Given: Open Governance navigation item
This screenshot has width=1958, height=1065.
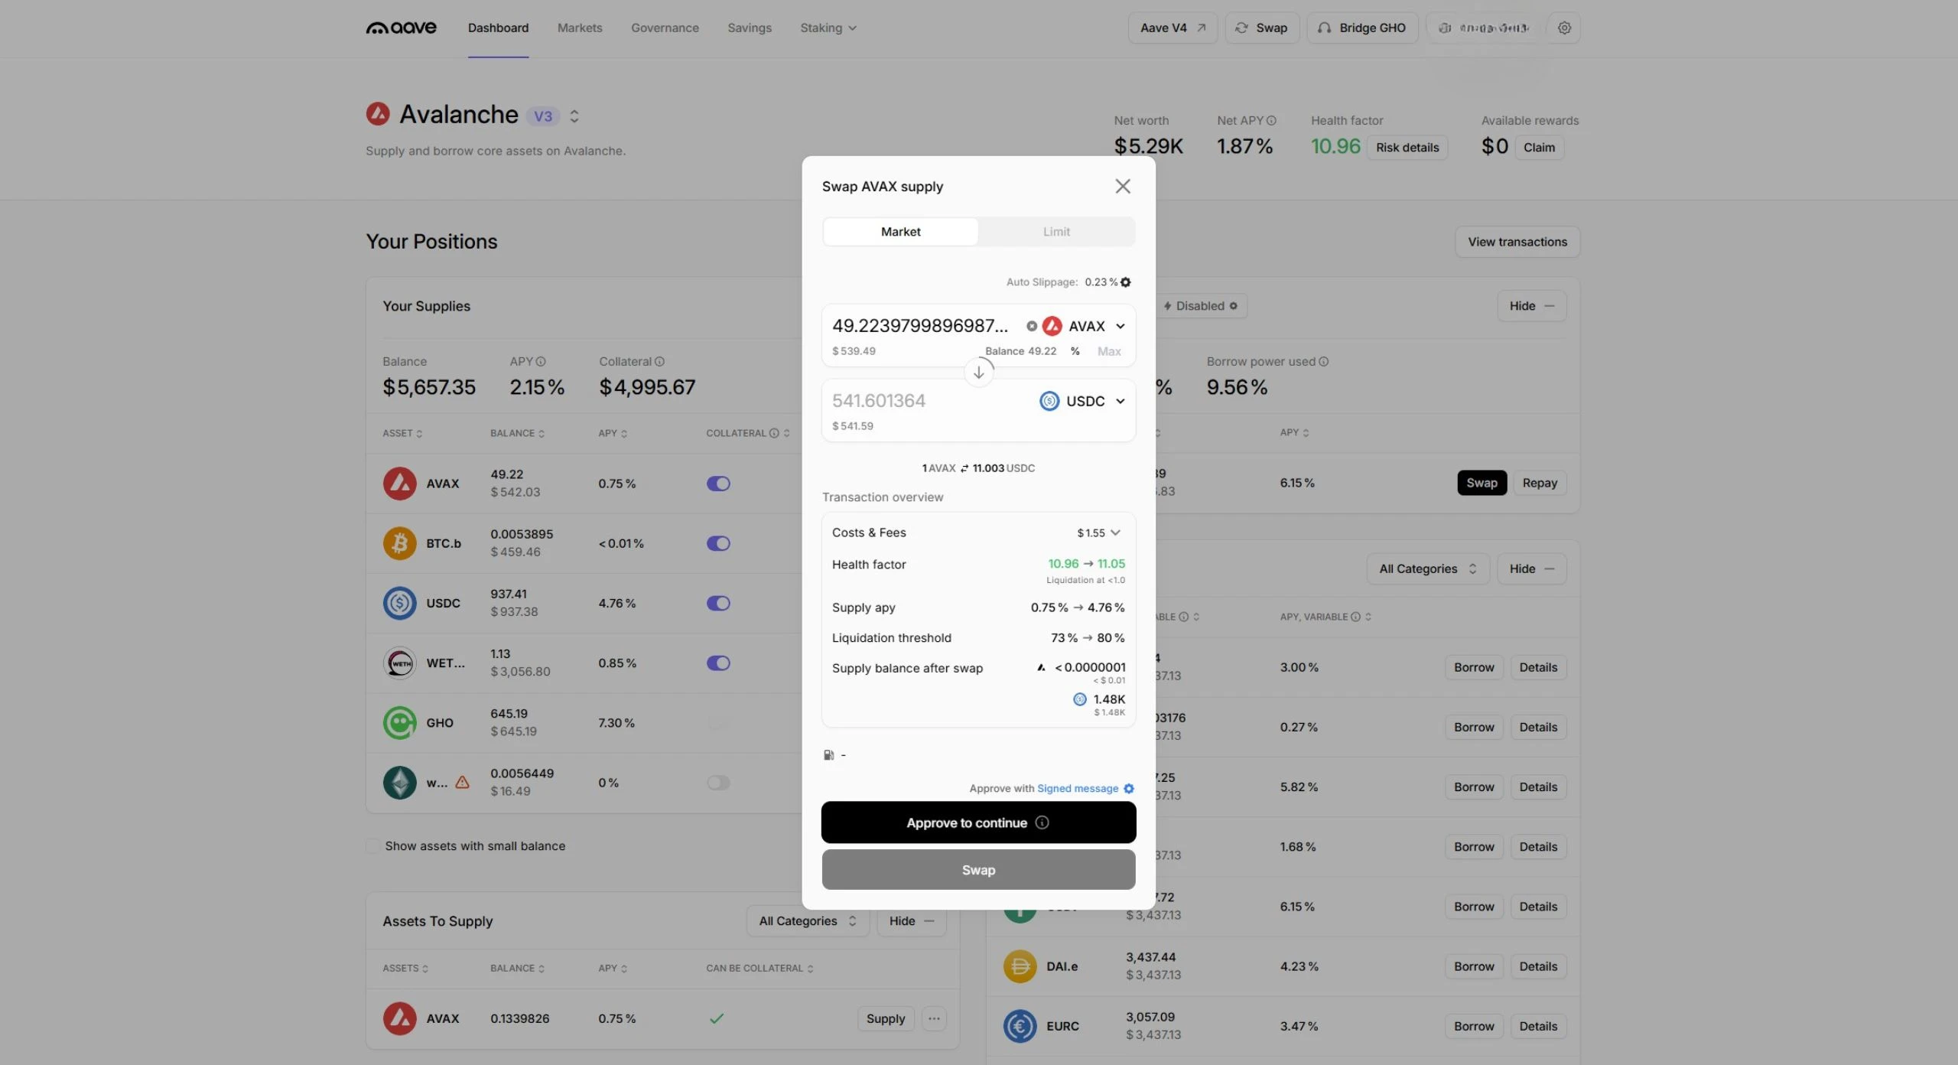Looking at the screenshot, I should [x=665, y=28].
